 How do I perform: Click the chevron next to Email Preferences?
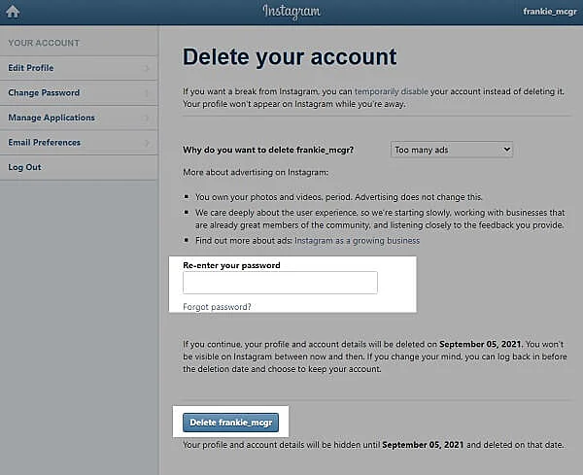147,143
